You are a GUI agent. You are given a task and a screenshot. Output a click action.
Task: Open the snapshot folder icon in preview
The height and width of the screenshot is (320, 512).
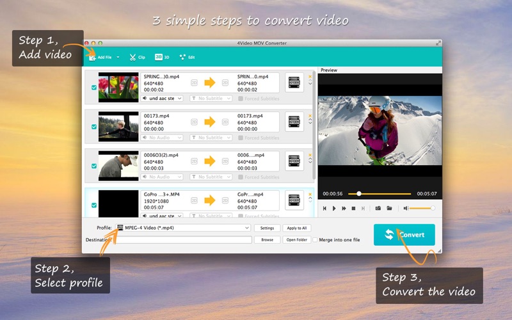[x=389, y=208]
